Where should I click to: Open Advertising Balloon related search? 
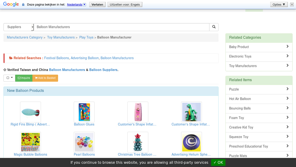85,58
